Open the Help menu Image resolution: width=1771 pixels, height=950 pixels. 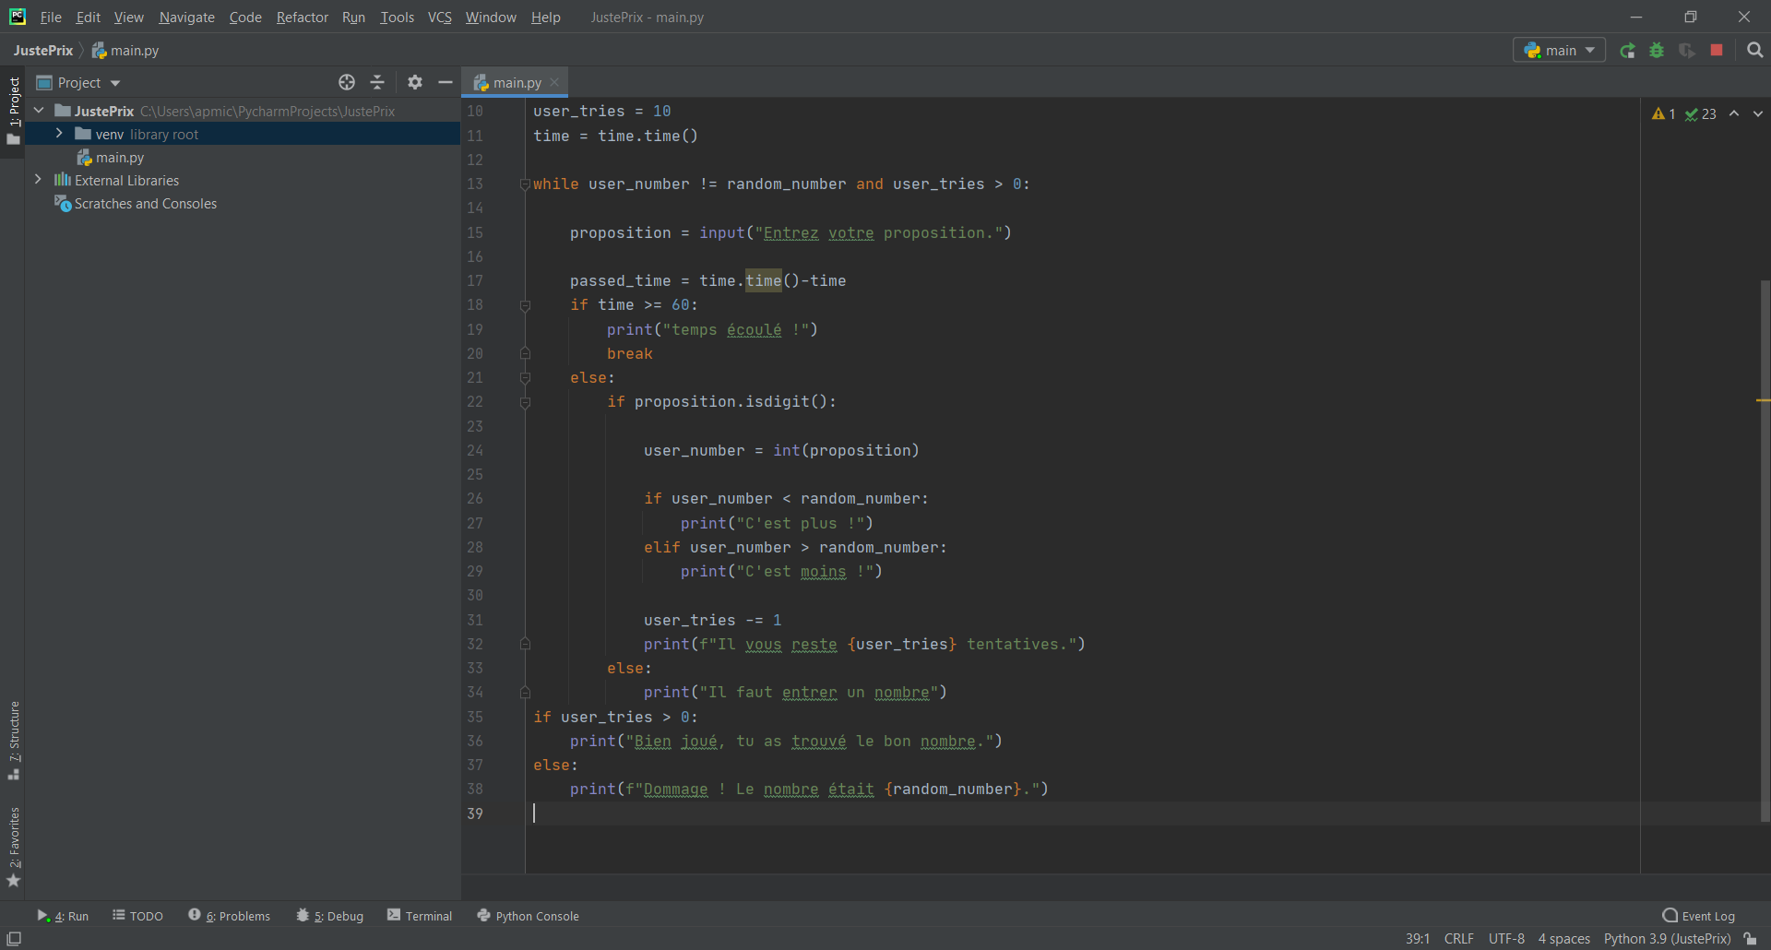[x=545, y=18]
